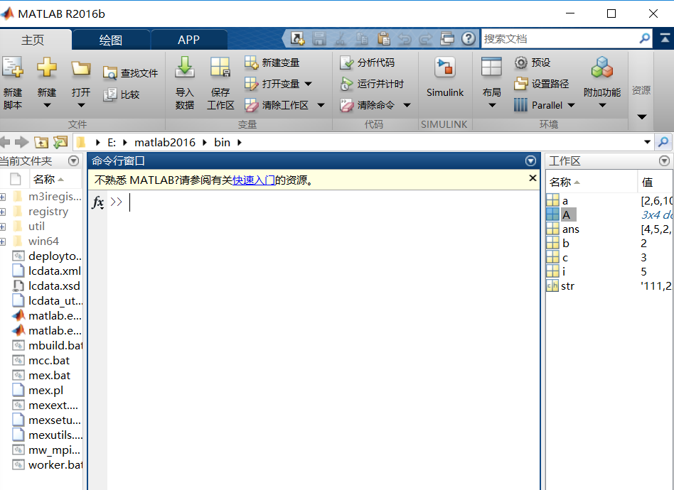
Task: Select the 查找文件 (Find Files) icon
Action: click(129, 72)
